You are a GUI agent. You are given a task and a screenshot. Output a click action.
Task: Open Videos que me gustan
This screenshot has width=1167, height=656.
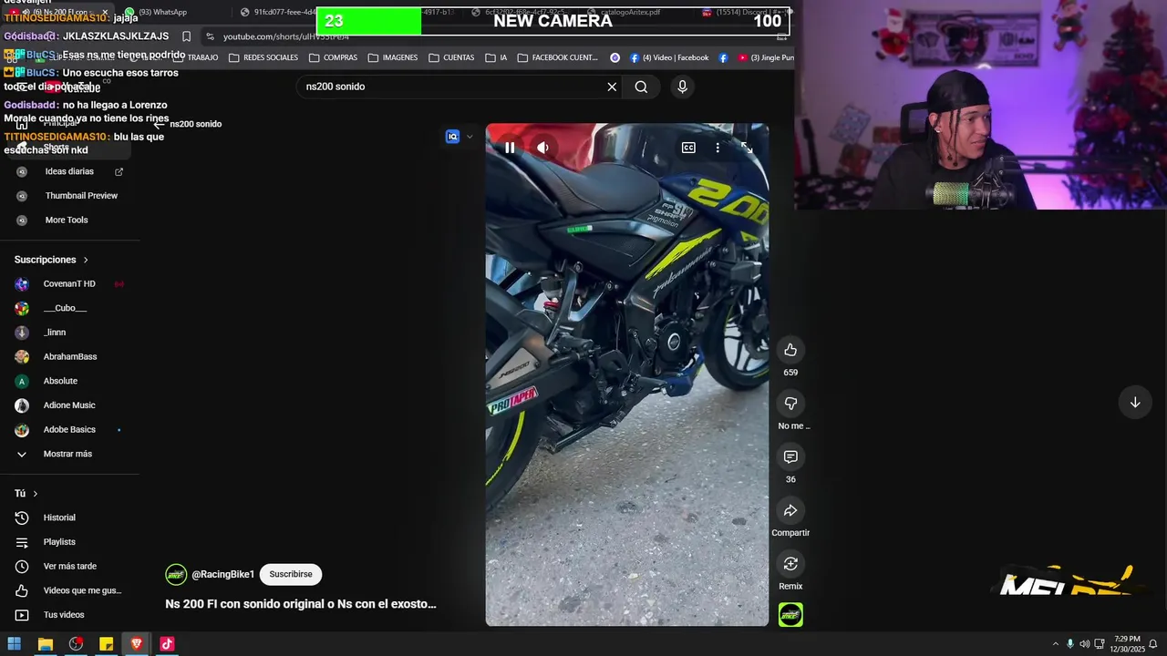pyautogui.click(x=70, y=590)
